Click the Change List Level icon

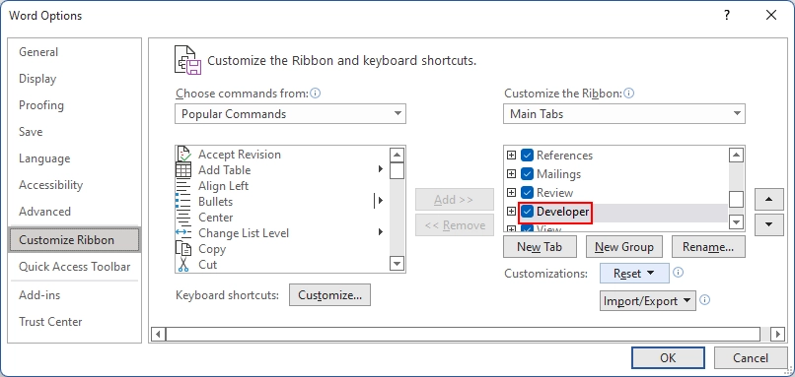click(x=183, y=232)
